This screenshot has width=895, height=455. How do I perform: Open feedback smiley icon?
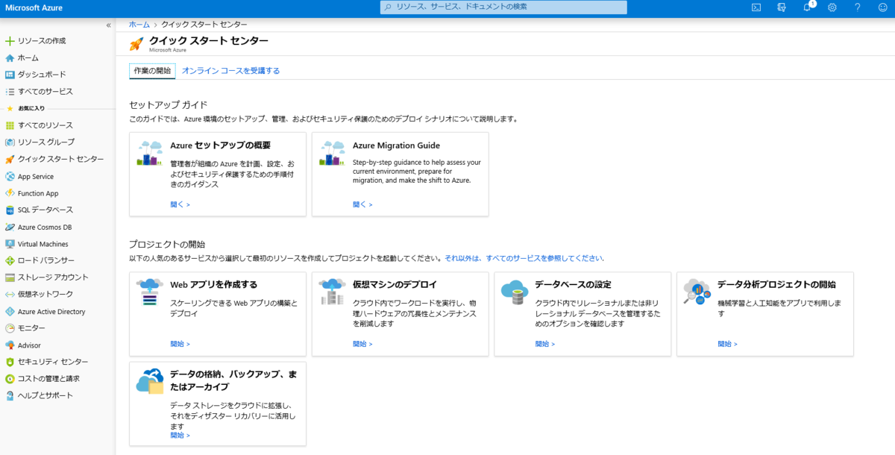pos(883,7)
